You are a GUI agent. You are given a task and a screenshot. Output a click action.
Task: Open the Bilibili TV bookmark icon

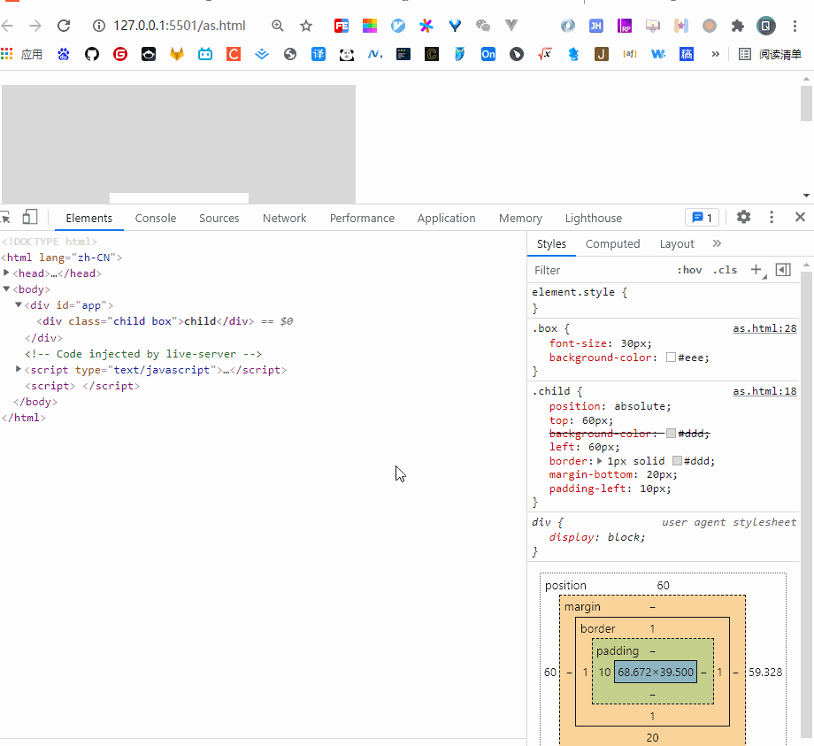[205, 54]
